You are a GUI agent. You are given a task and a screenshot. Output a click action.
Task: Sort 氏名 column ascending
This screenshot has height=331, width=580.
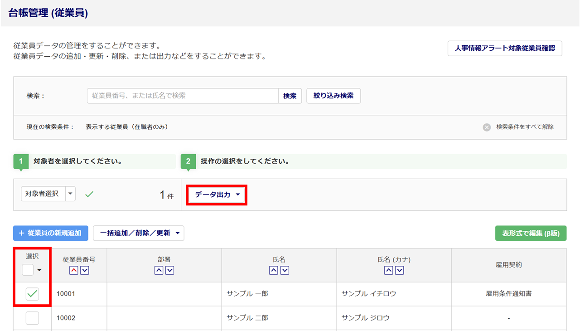[274, 270]
